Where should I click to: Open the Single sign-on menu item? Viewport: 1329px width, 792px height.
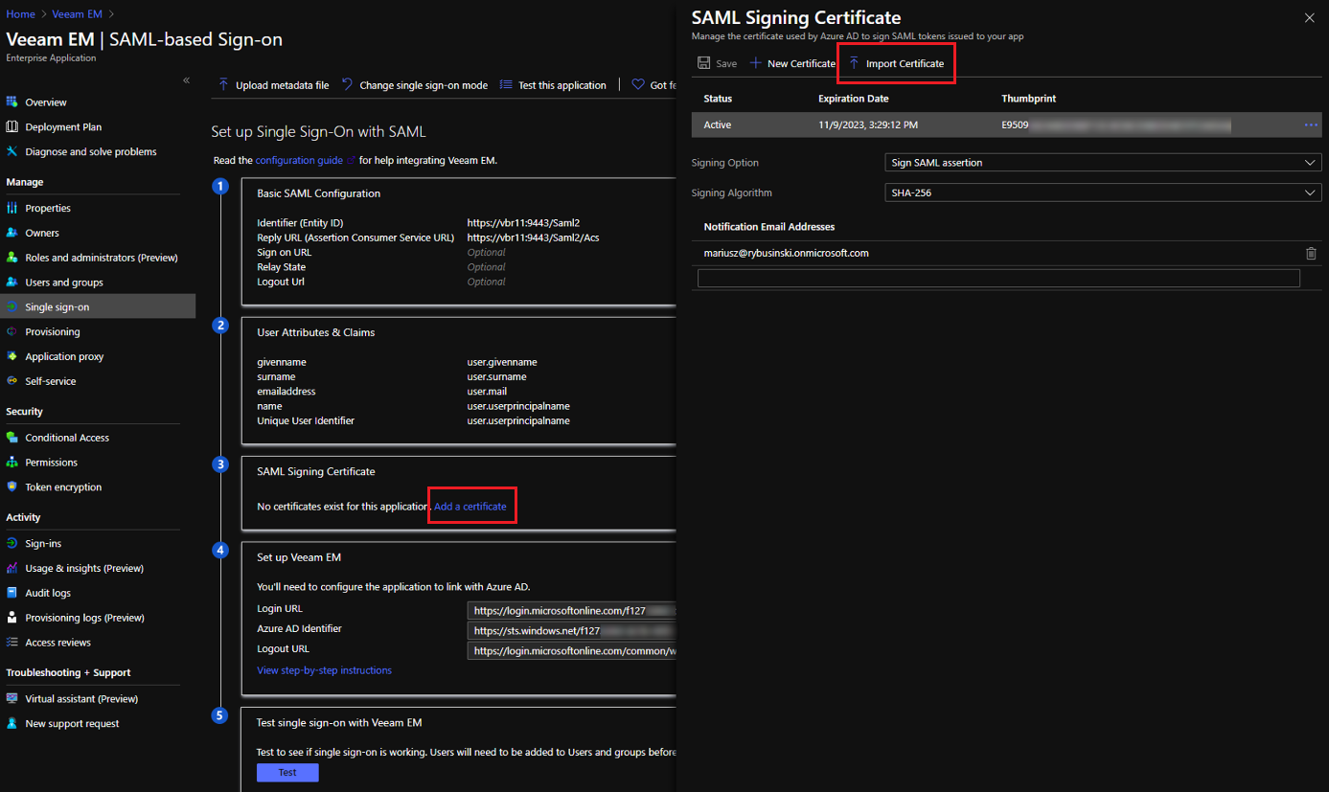[x=98, y=307]
